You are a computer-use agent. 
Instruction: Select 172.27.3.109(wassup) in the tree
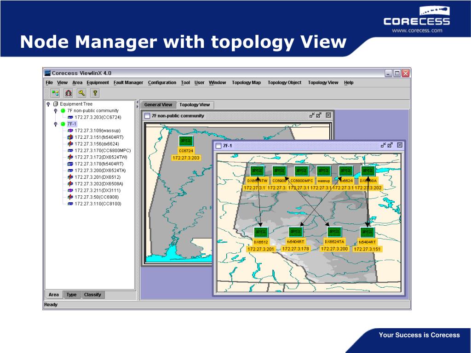(98, 131)
